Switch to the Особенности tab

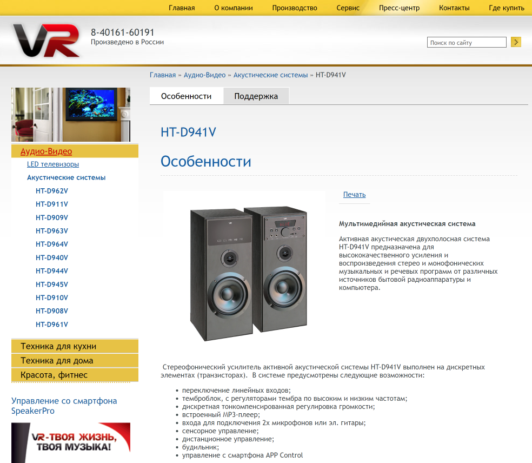pos(187,96)
